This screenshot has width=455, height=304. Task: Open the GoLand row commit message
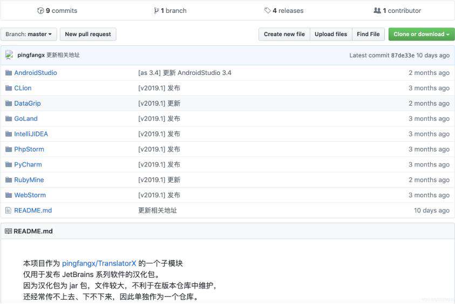click(159, 119)
